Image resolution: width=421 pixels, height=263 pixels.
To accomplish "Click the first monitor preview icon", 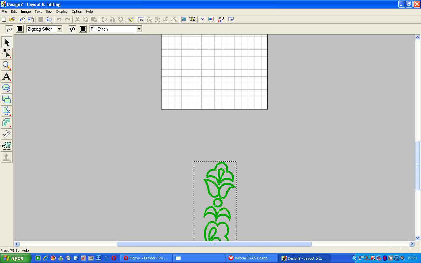I will [x=203, y=20].
